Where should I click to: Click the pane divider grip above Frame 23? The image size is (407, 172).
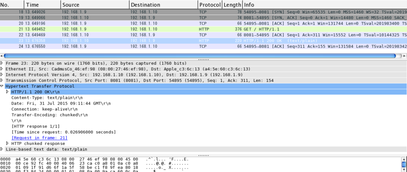203,60
